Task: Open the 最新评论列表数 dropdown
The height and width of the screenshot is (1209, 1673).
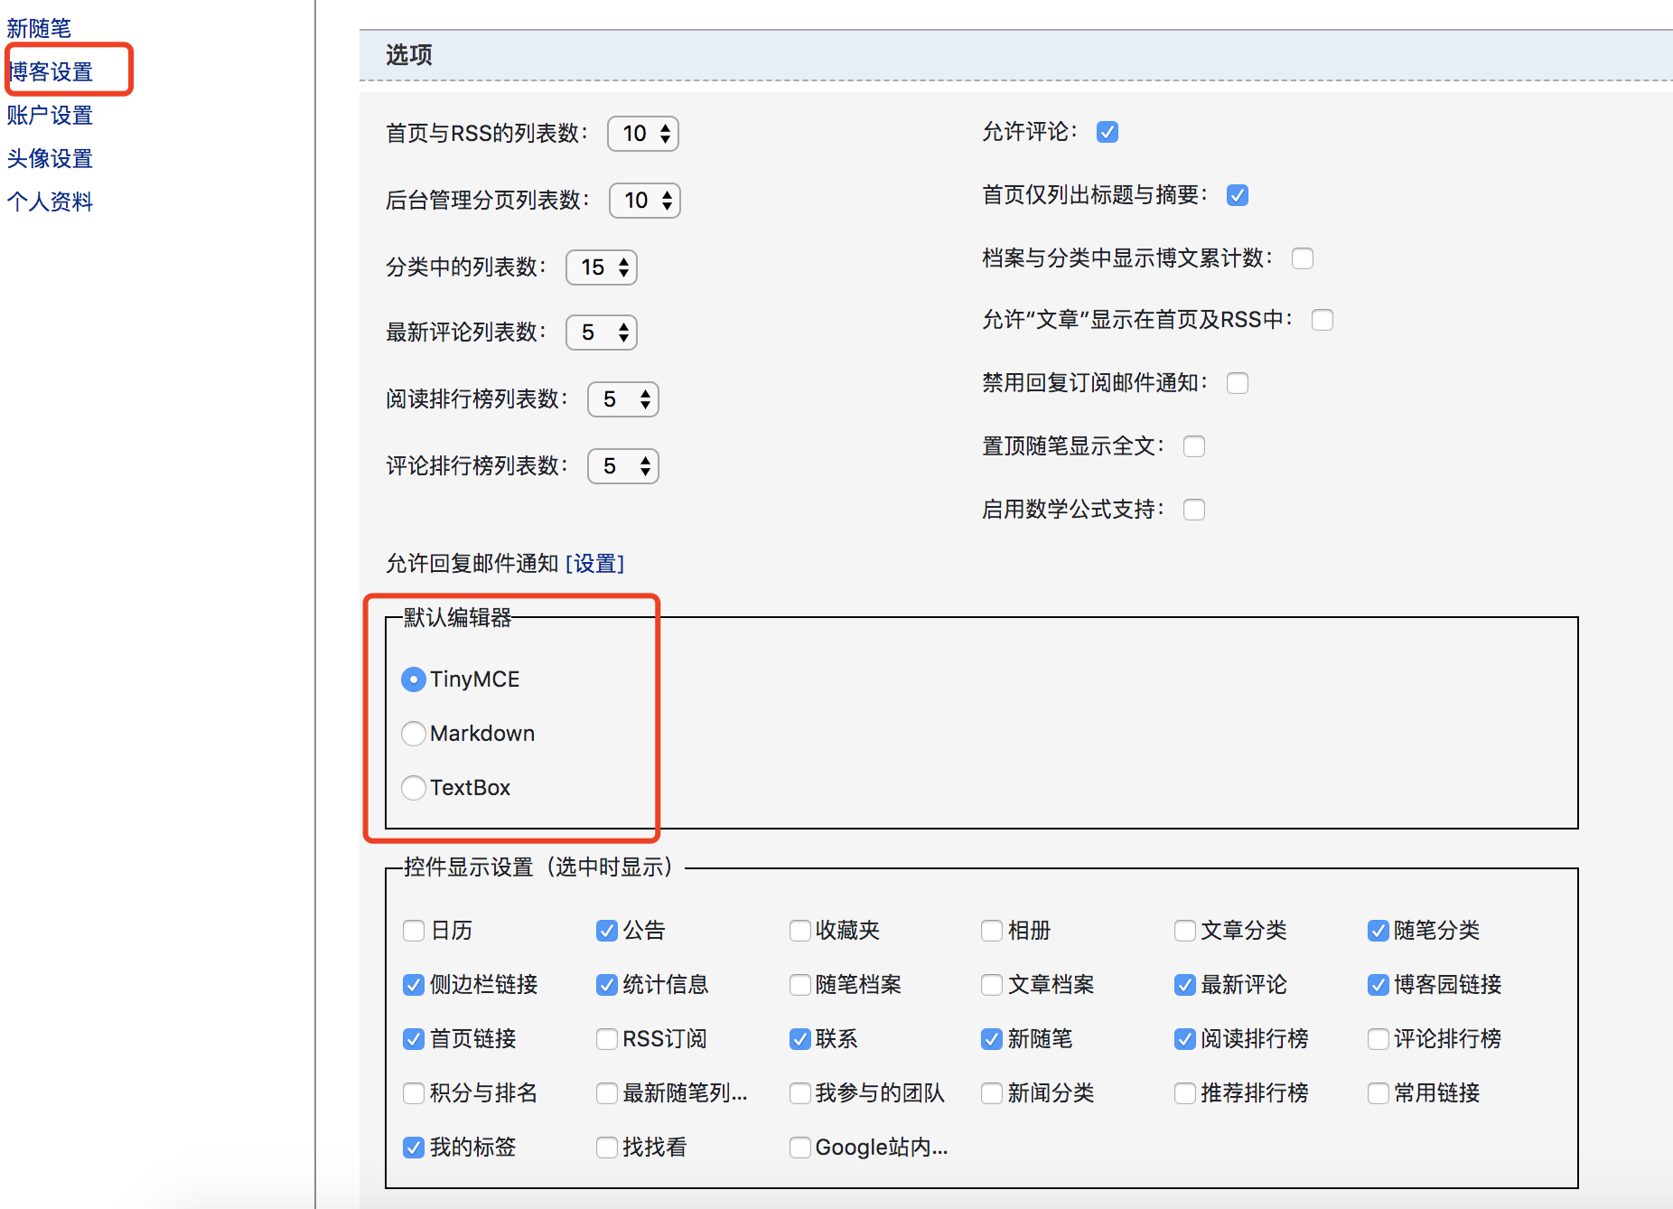Action: pyautogui.click(x=602, y=333)
